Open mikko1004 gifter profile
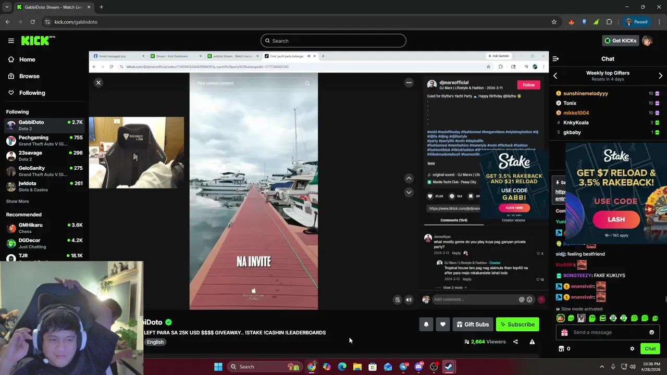 coord(576,113)
